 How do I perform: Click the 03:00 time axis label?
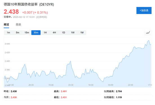[111, 85]
